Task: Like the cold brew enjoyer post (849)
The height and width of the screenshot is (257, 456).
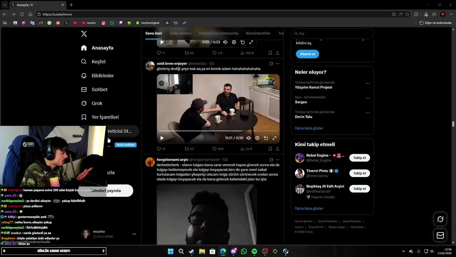Action: pyautogui.click(x=218, y=149)
